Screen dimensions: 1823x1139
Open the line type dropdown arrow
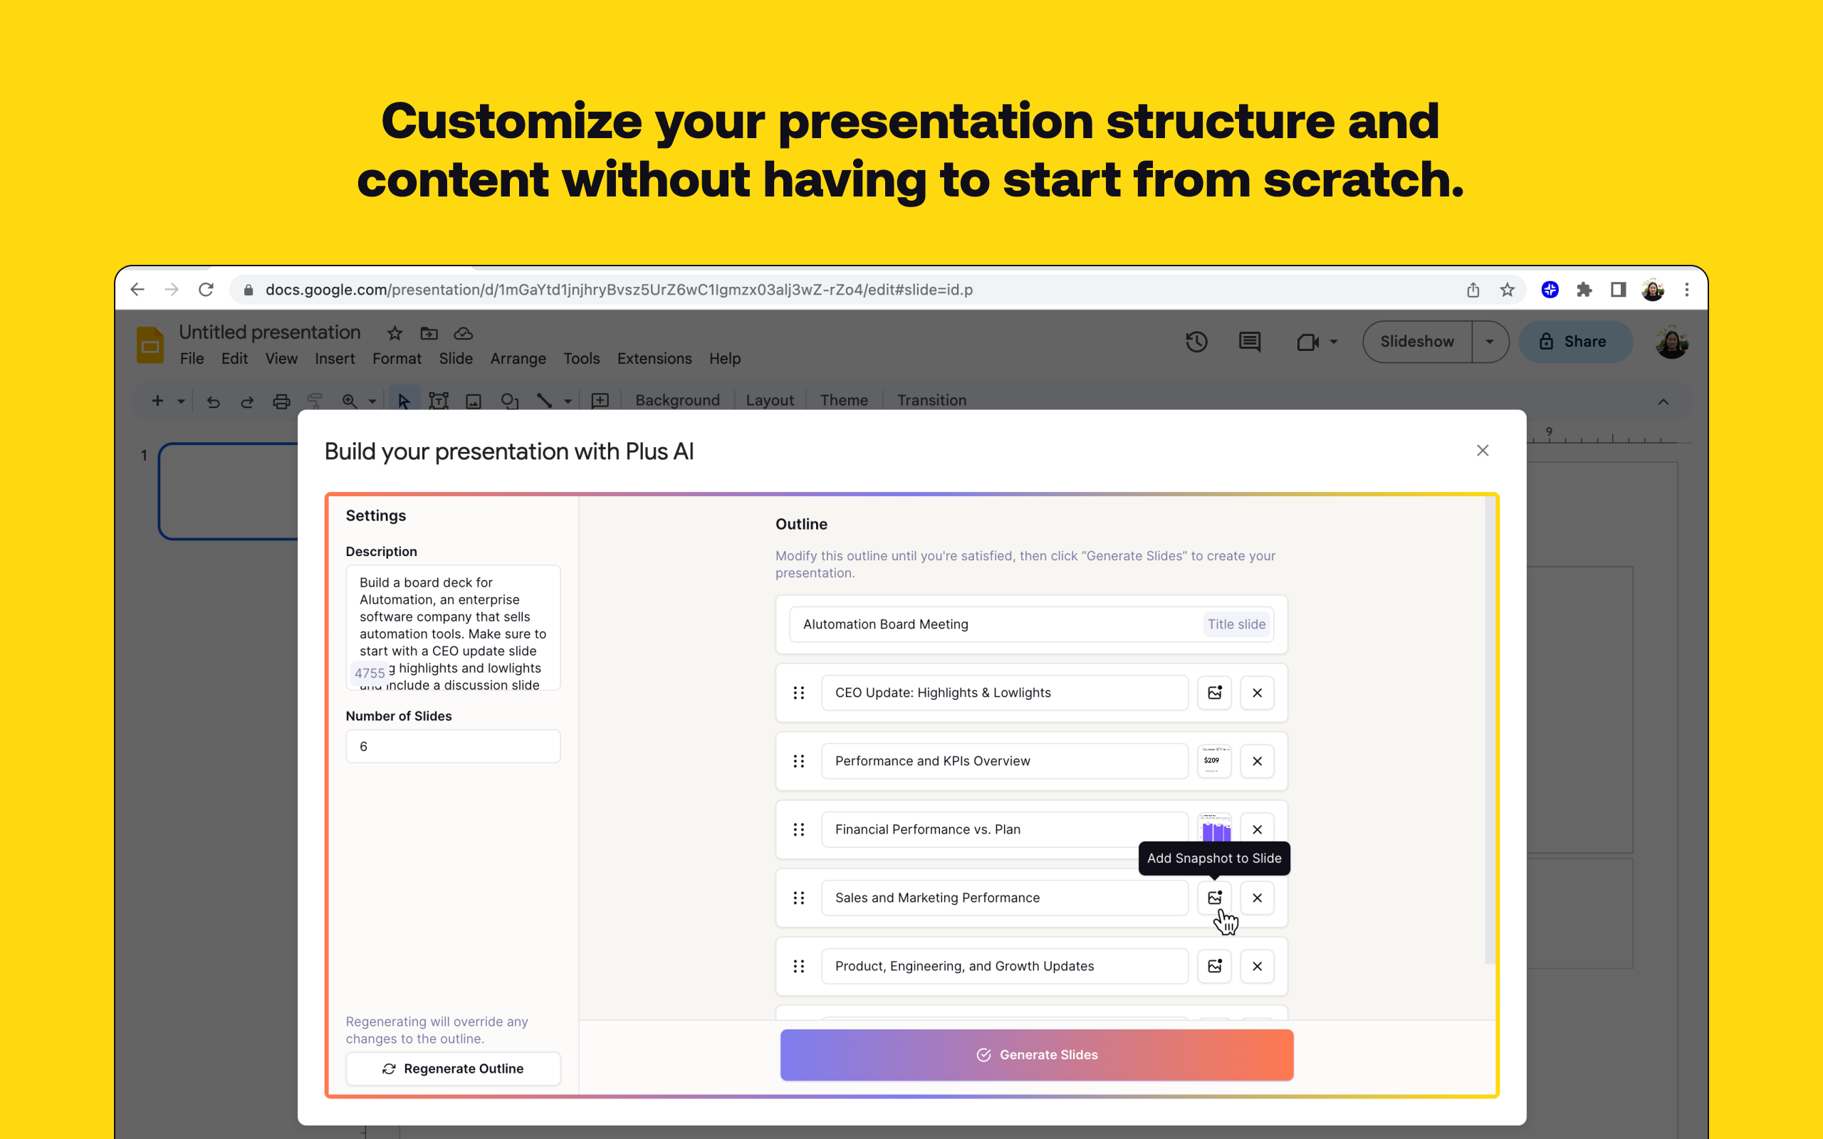568,401
